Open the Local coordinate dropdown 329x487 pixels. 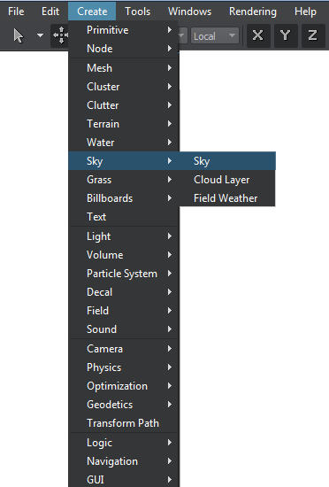215,36
